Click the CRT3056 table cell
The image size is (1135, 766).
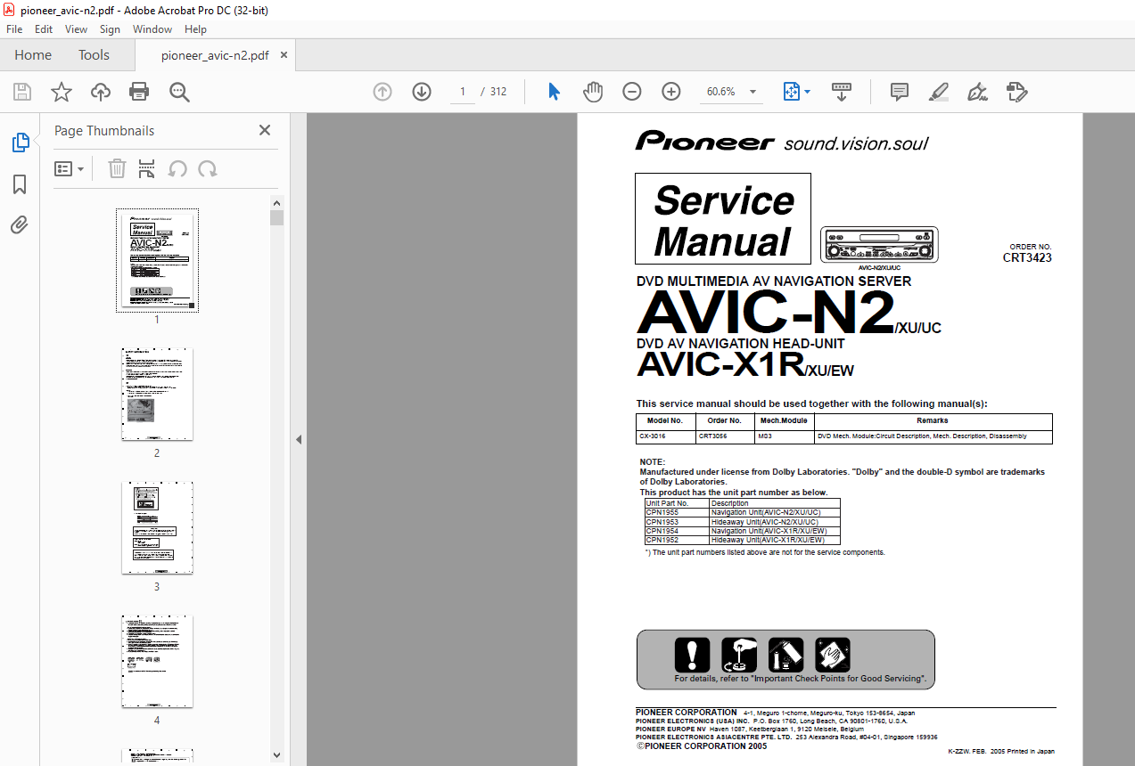pos(725,436)
